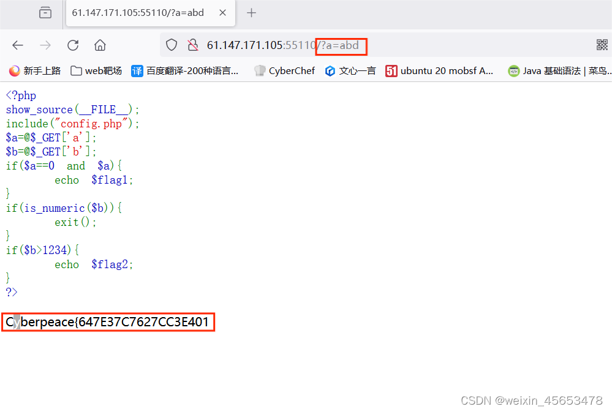Click the include("config.php"); code line
This screenshot has height=412, width=612.
click(72, 124)
